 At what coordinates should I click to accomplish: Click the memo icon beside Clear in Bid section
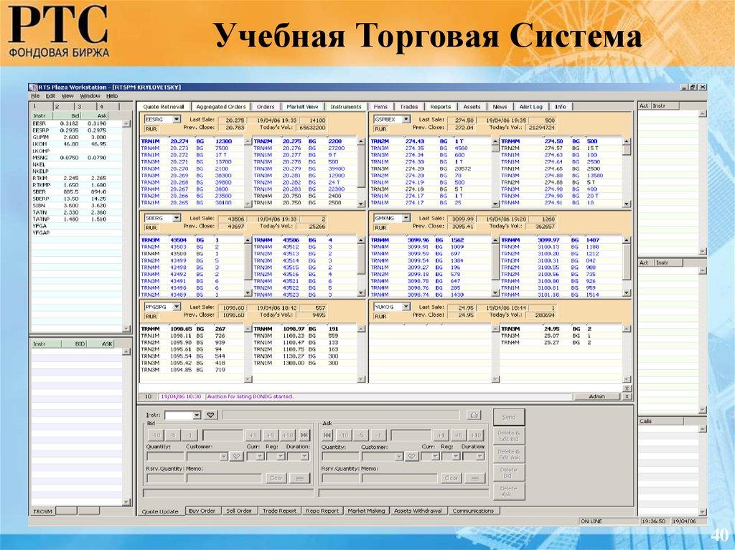click(299, 478)
